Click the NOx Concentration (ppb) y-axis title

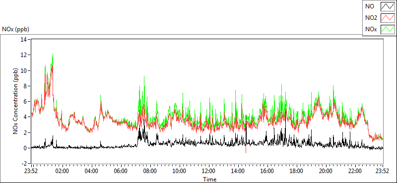[15, 101]
